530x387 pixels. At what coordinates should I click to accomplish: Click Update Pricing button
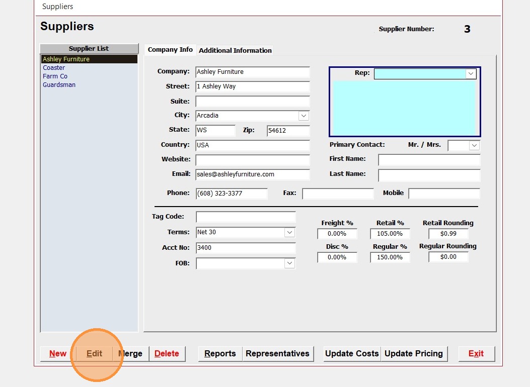click(x=413, y=354)
